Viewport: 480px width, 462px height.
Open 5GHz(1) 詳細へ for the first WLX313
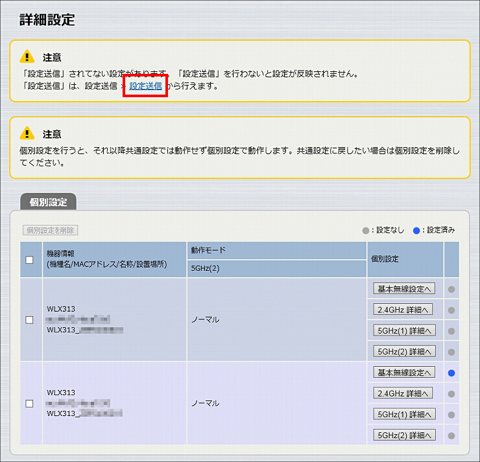click(404, 330)
